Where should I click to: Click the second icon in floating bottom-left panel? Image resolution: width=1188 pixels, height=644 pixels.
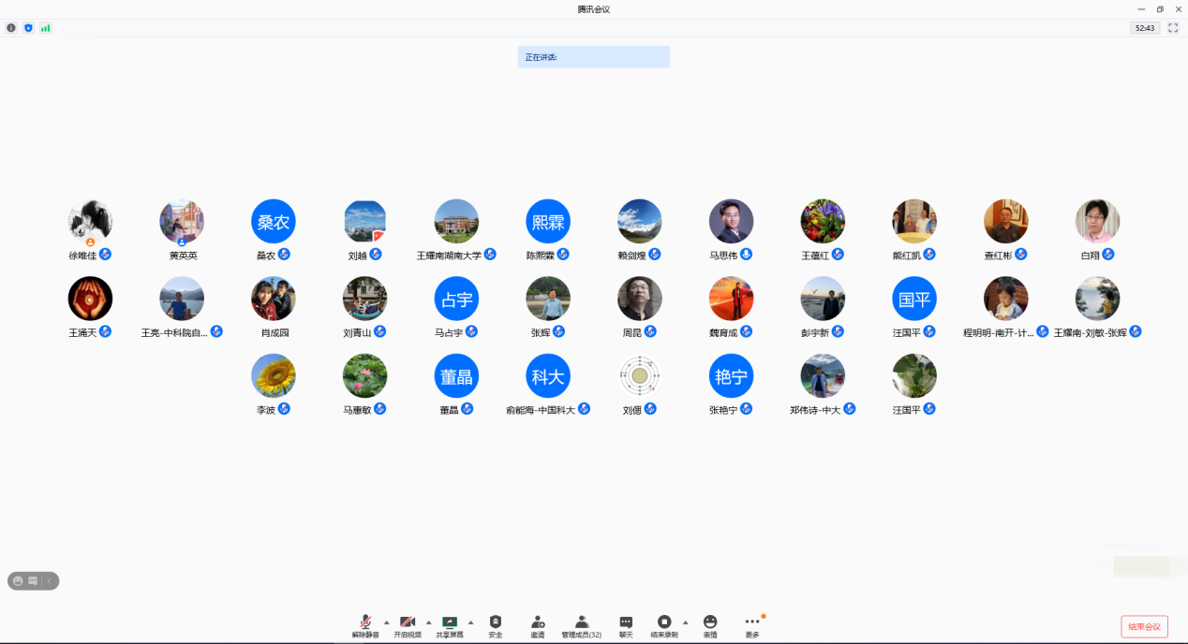pyautogui.click(x=33, y=581)
